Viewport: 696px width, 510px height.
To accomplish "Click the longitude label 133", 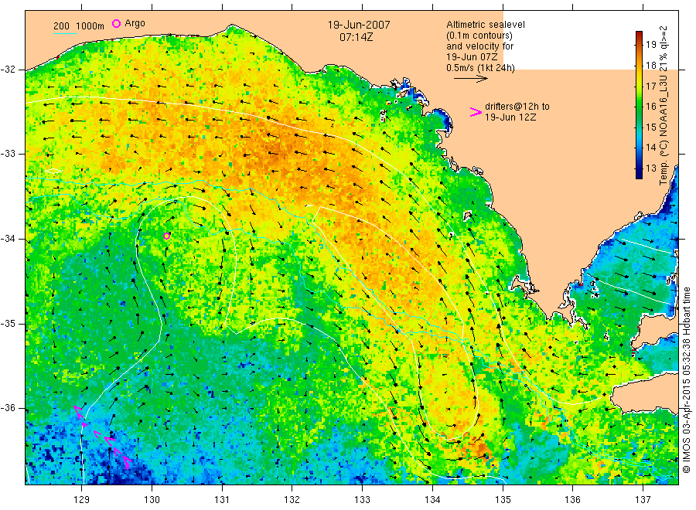I will click(x=362, y=500).
